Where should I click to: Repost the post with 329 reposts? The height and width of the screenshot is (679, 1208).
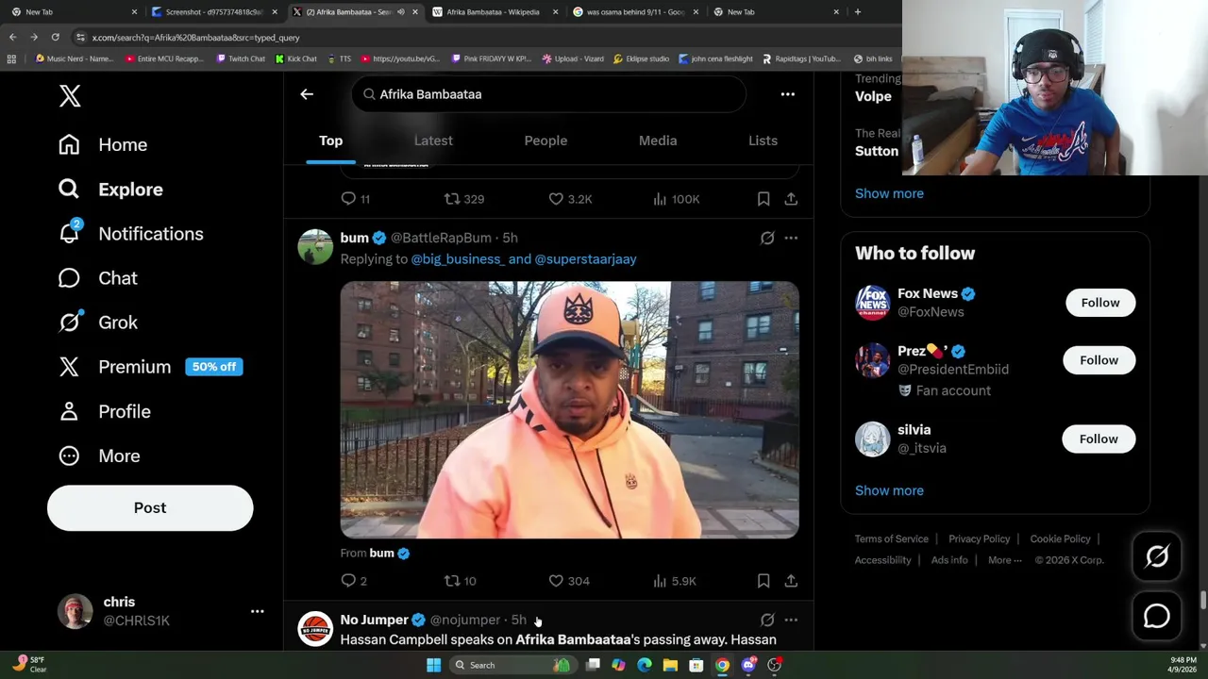463,199
